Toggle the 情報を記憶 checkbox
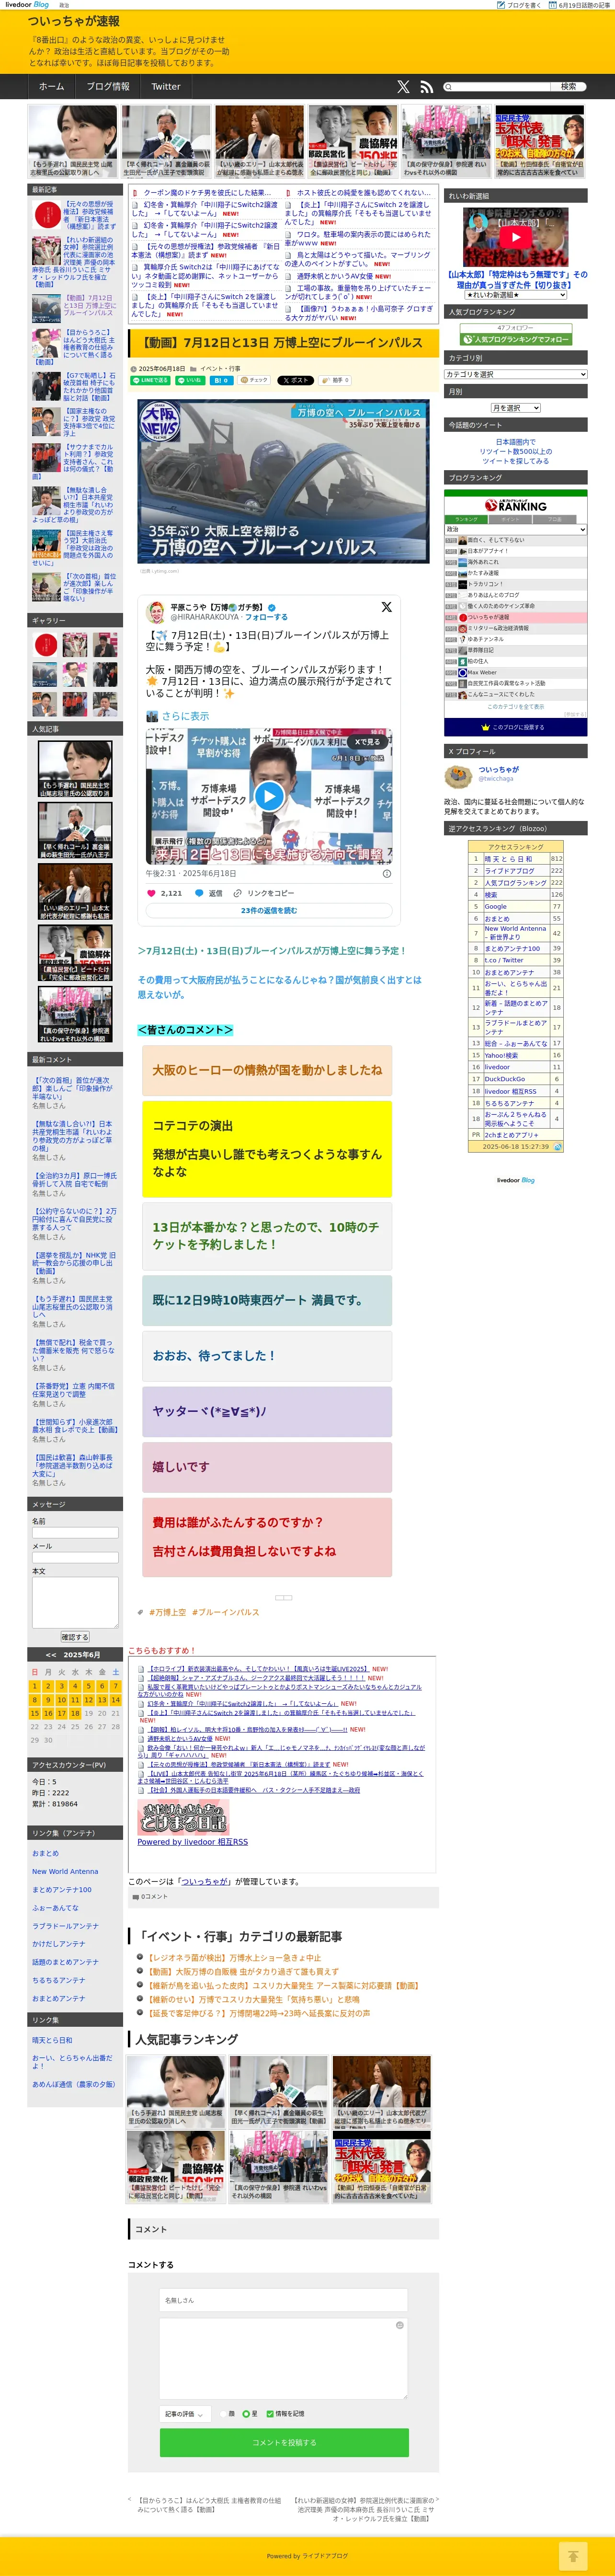Viewport: 615px width, 2576px height. pyautogui.click(x=270, y=2413)
